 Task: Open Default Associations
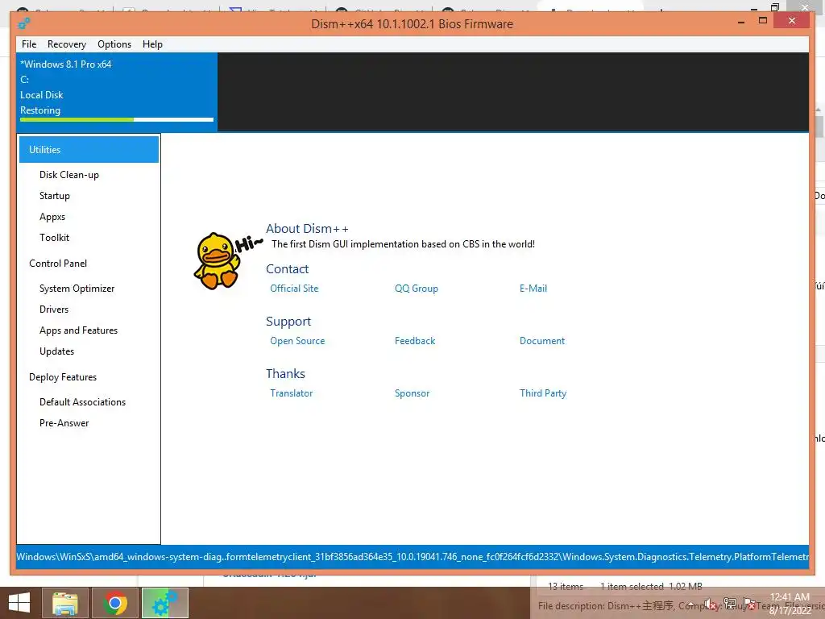[x=82, y=402]
